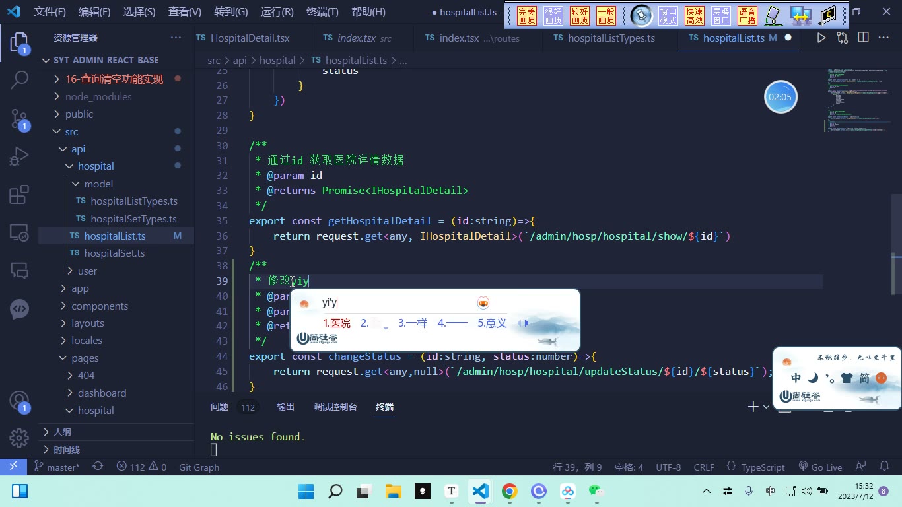Click the Open Changes compare icon
This screenshot has width=902, height=507.
coord(842,38)
